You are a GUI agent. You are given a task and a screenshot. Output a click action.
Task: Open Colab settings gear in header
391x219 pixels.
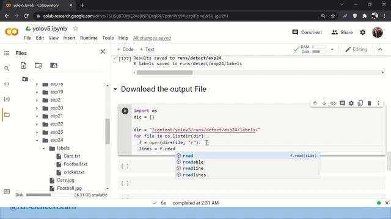[x=362, y=32]
